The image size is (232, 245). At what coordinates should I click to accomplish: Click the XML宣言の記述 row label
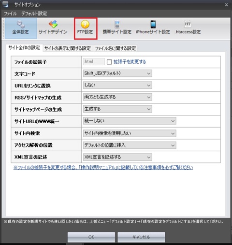pos(31,157)
